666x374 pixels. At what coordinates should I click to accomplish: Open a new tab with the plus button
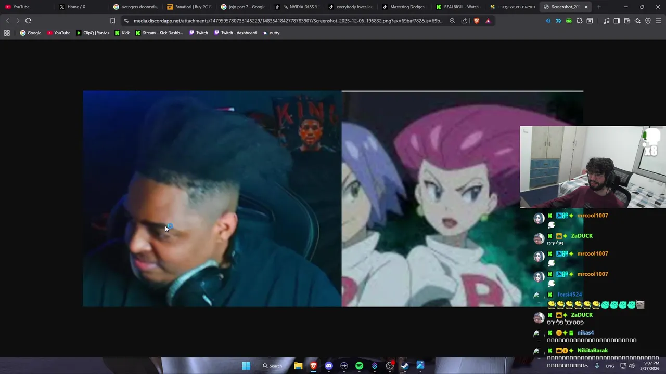[599, 7]
